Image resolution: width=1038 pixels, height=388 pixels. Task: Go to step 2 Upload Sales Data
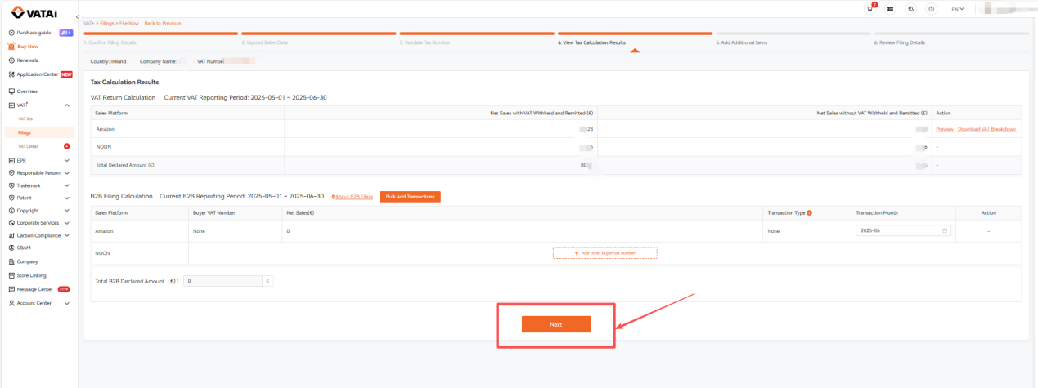coord(265,42)
